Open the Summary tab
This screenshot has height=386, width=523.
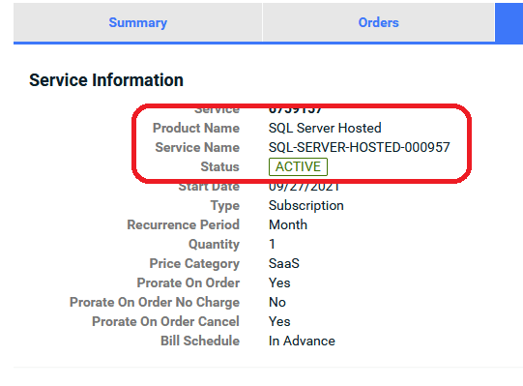pyautogui.click(x=137, y=22)
